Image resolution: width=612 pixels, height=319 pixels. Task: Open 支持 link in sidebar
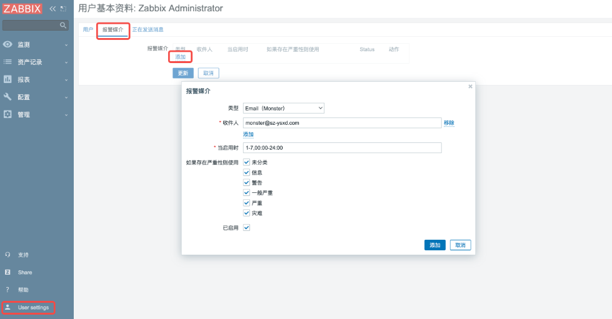[23, 255]
